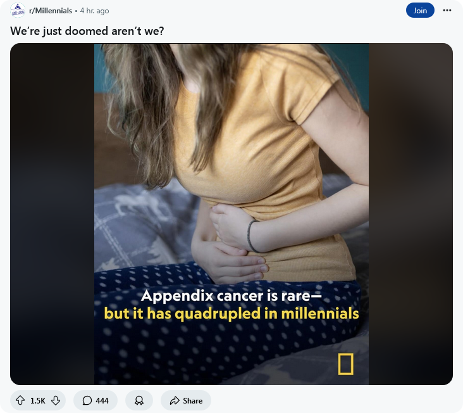
Task: Click the 'quadrupled in millennials' yellow caption
Action: pos(267,314)
